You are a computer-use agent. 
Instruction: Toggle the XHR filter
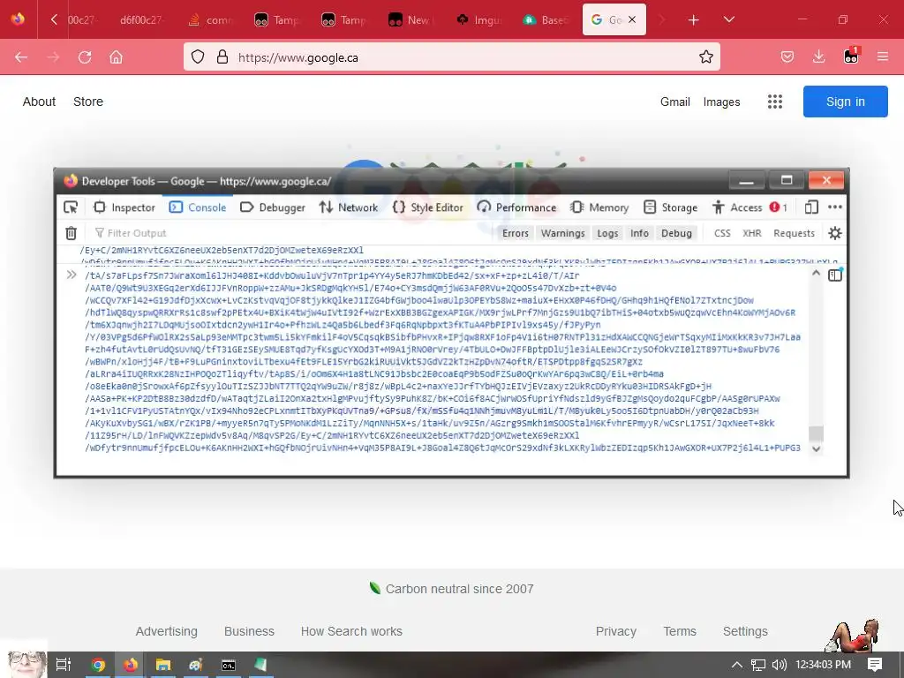click(752, 233)
